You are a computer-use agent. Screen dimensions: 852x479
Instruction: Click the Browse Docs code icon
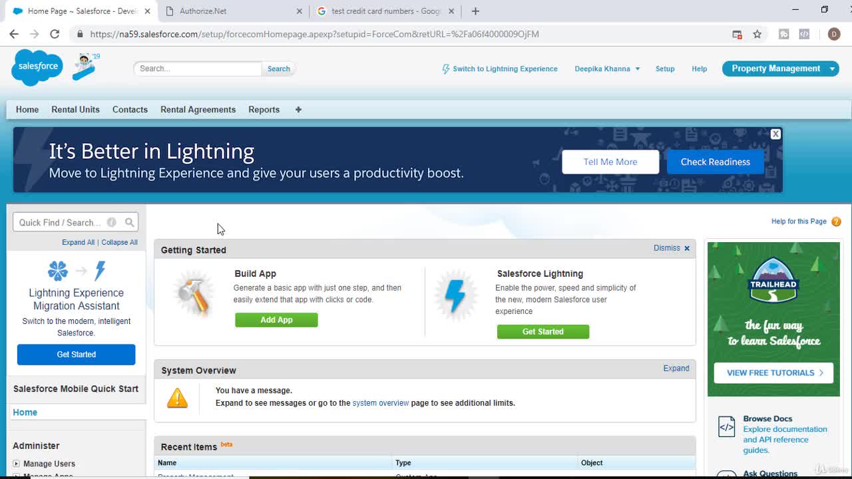click(x=726, y=427)
